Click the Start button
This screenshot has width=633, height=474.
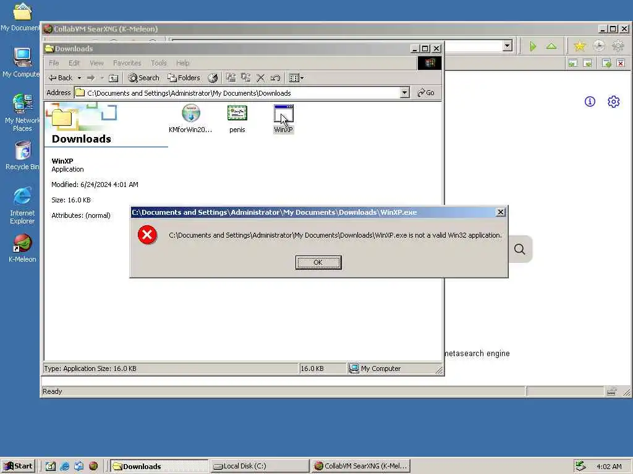pos(18,466)
